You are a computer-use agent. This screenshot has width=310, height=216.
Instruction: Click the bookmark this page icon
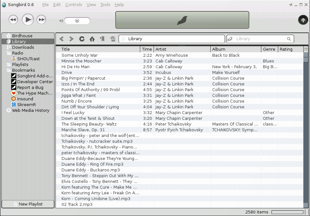click(x=102, y=39)
